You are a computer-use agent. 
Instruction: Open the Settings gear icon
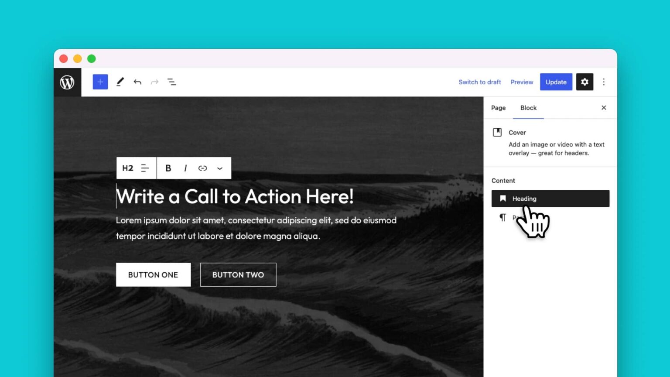coord(585,82)
